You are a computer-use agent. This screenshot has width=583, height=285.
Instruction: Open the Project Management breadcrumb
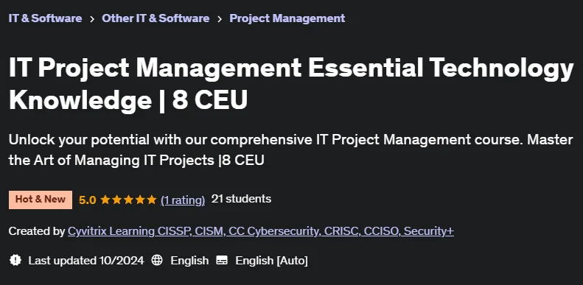click(287, 18)
